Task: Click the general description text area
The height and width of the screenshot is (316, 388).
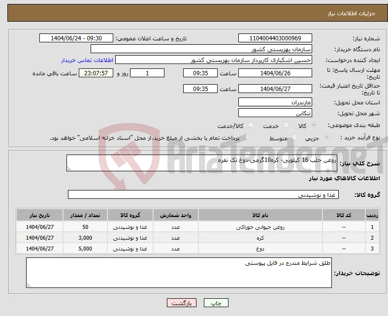Action: (x=202, y=163)
